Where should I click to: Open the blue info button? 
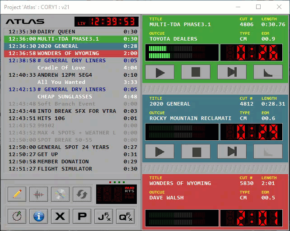pos(39,217)
